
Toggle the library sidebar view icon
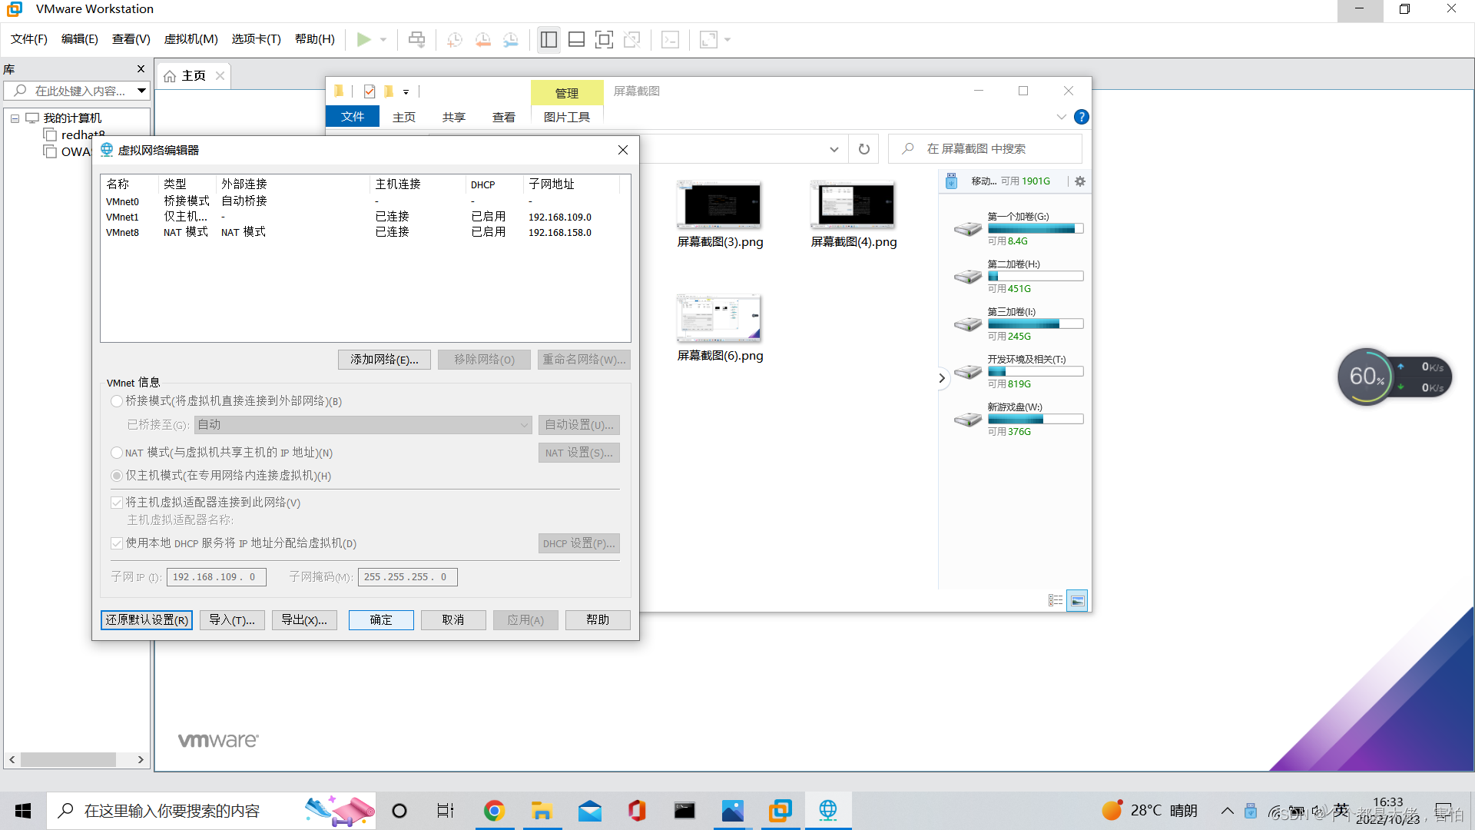coord(549,39)
